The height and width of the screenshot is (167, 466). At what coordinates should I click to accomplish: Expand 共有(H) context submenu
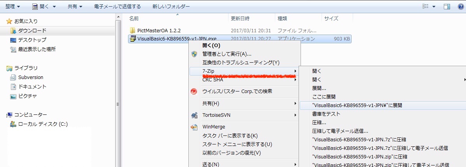[244, 104]
